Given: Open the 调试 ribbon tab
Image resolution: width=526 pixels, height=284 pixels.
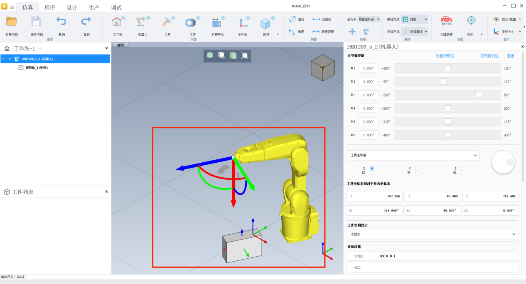Looking at the screenshot, I should pos(116,7).
